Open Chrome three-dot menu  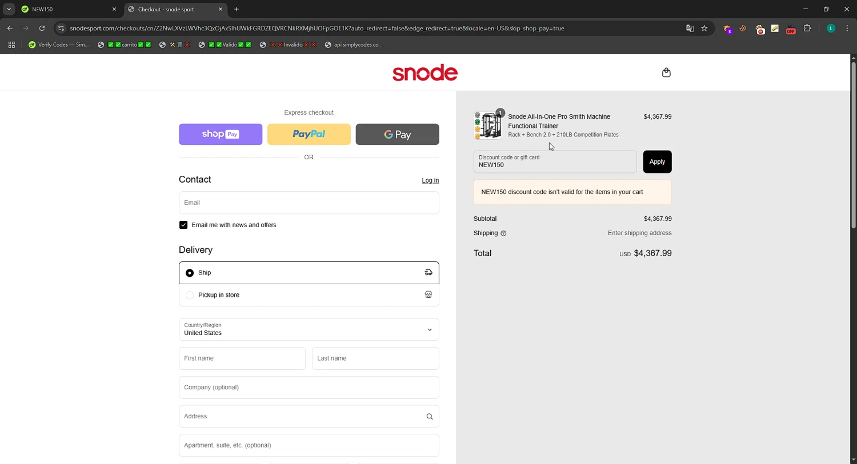(847, 28)
